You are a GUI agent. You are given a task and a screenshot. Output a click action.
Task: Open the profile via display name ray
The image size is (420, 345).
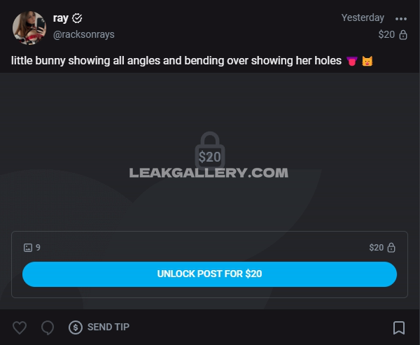coord(61,18)
